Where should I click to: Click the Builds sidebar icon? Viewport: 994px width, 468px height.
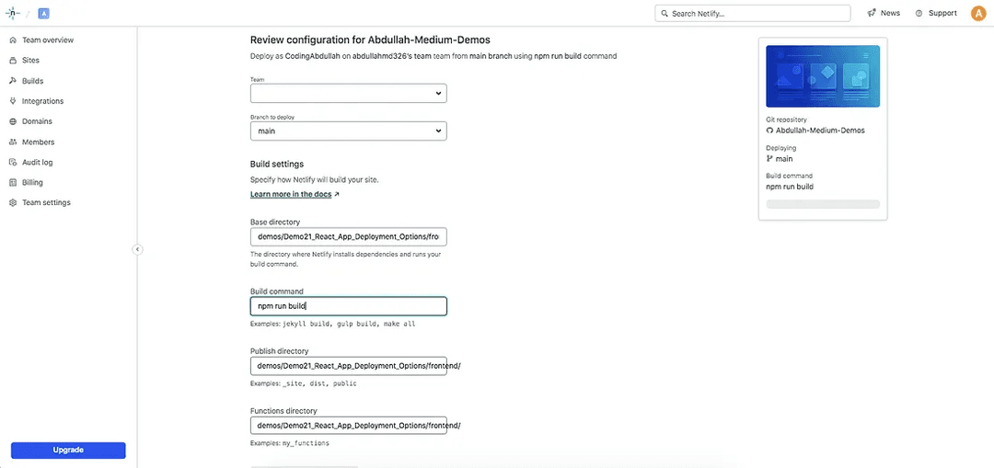click(x=13, y=81)
